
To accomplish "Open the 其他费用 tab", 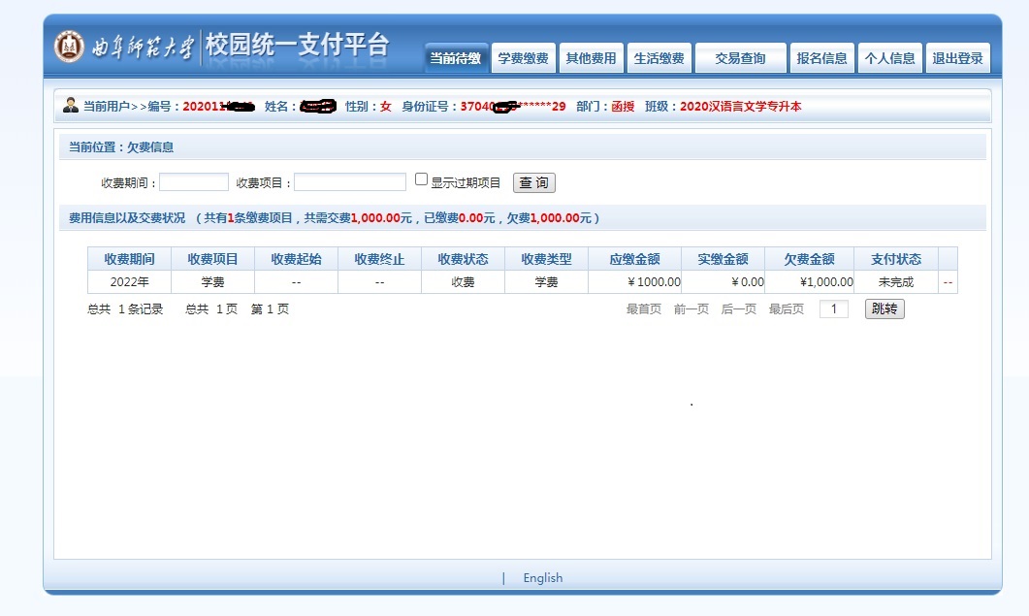I will tap(591, 58).
